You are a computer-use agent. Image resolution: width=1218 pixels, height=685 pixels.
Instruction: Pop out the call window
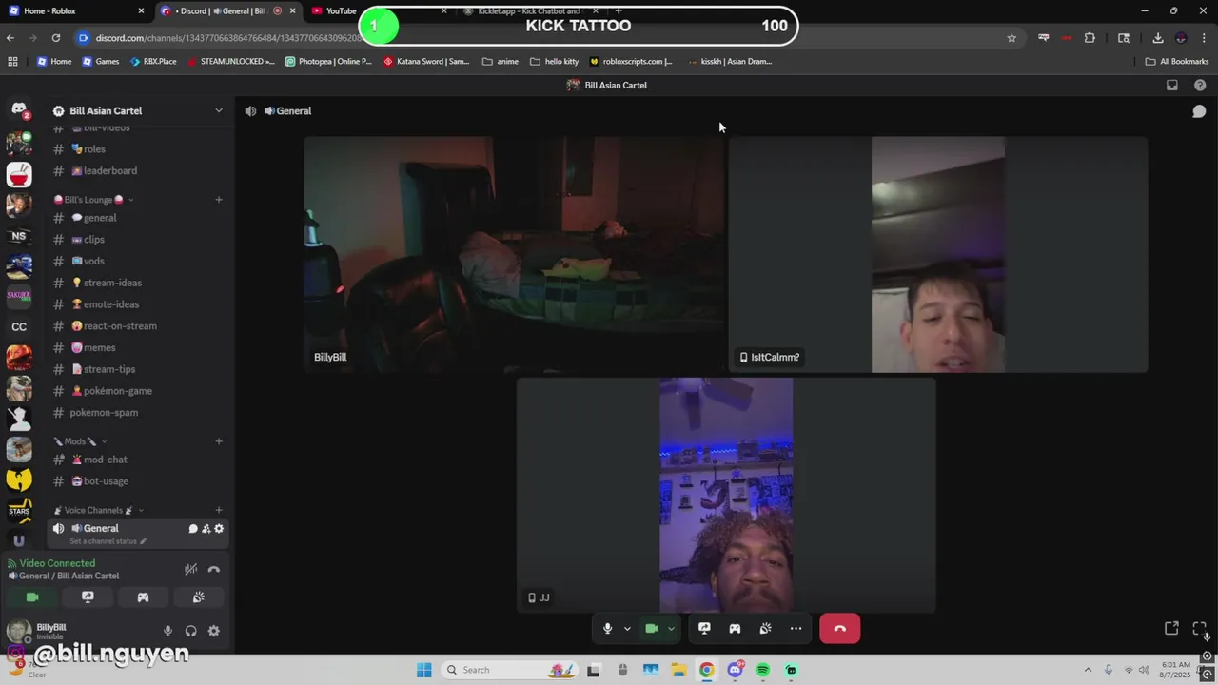pyautogui.click(x=1171, y=628)
